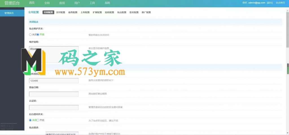Go to 站点首页 link
Viewport: 289px width, 135px height.
280,3
